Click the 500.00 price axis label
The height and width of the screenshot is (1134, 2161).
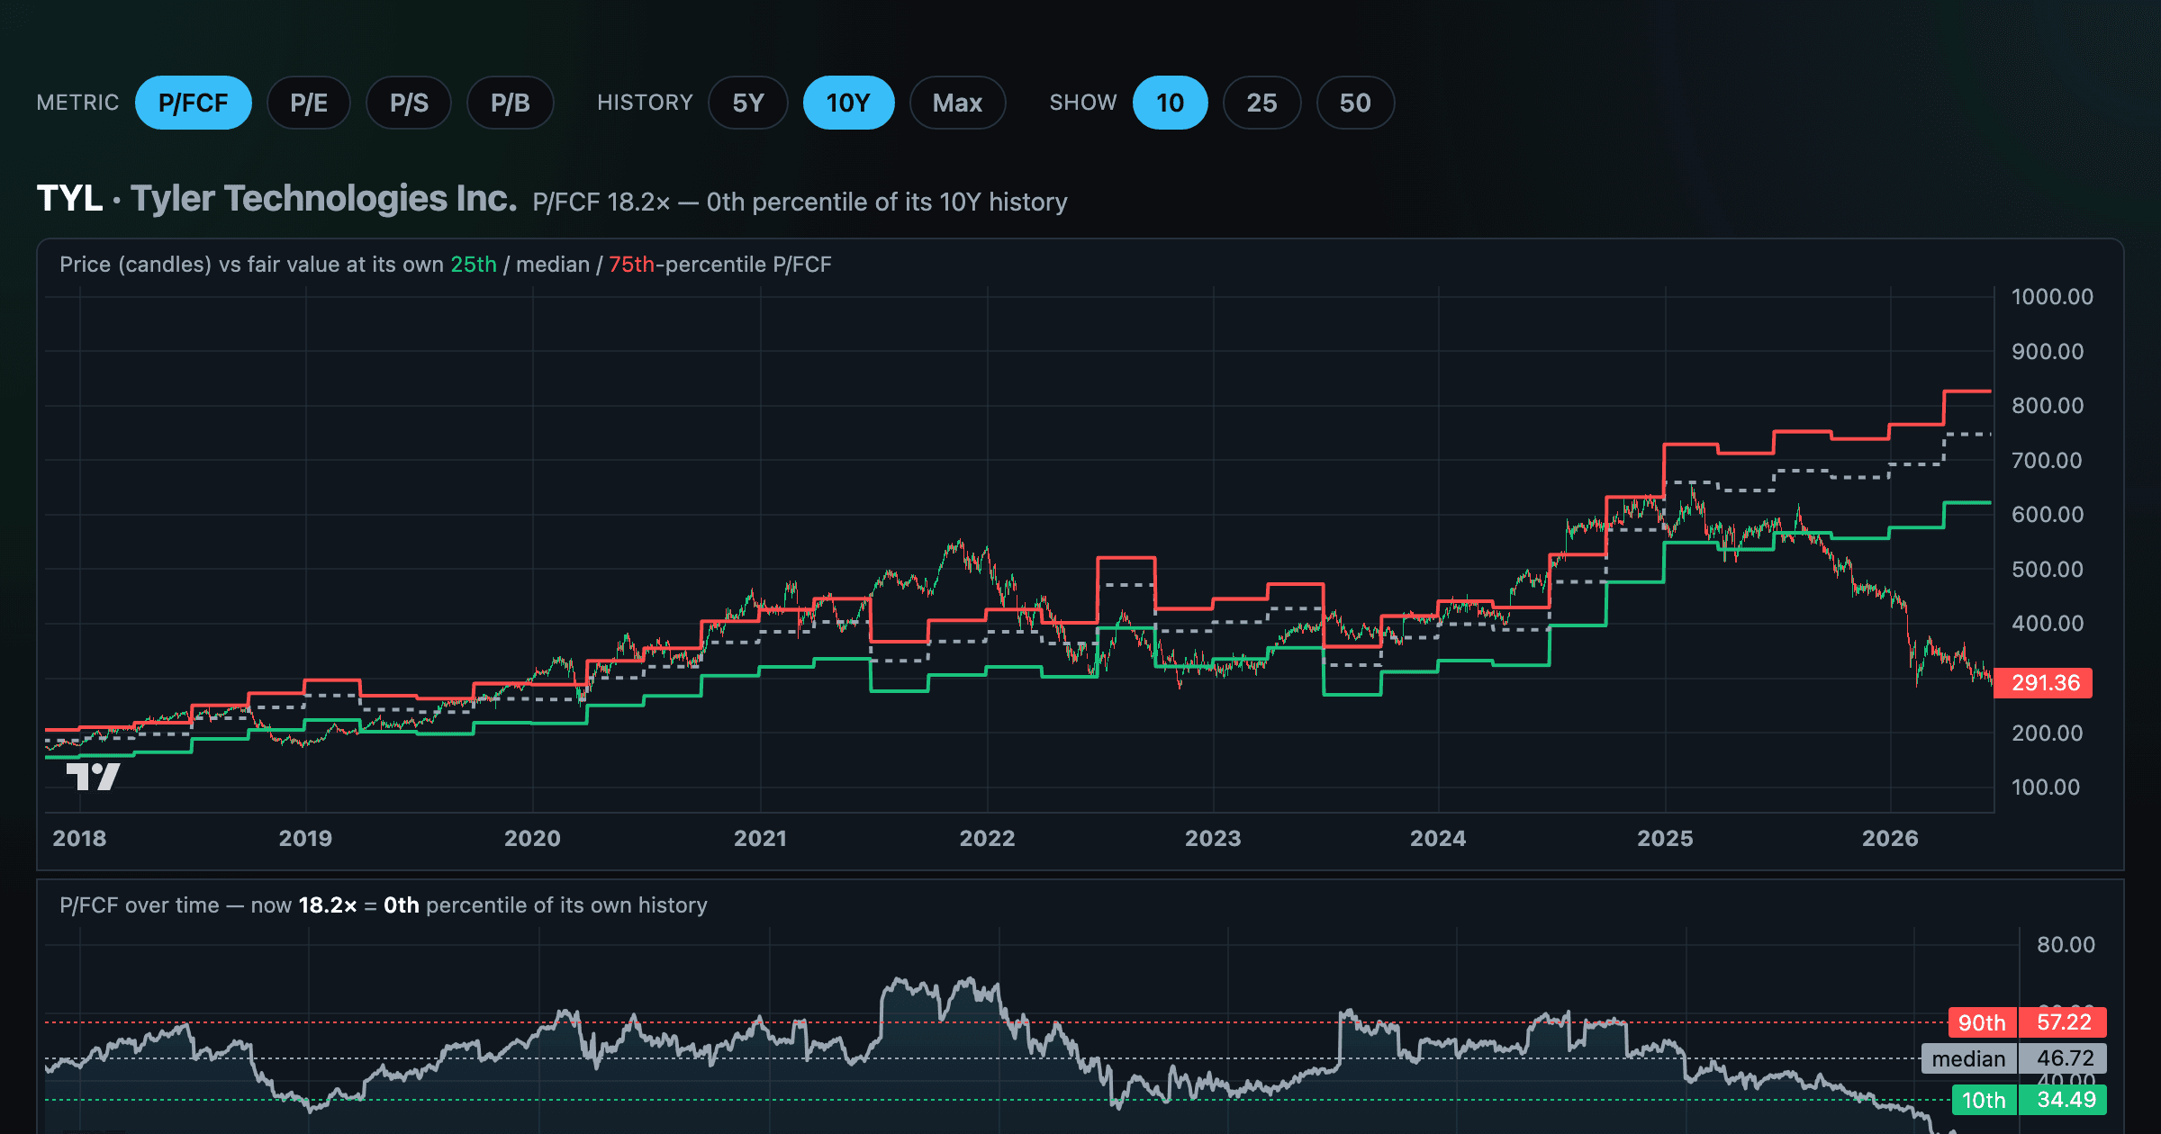pos(2048,570)
